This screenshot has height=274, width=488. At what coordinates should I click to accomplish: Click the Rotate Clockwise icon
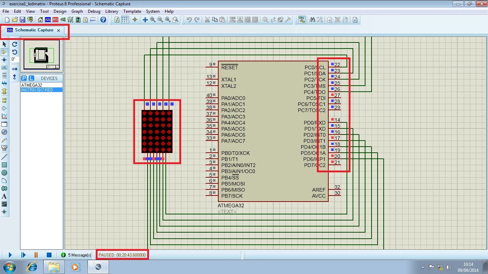coord(15,44)
